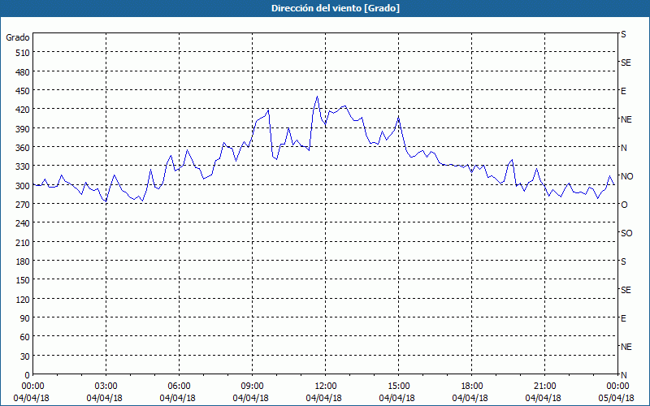Click the 'N' compass label level with 0
Image resolution: width=650 pixels, height=406 pixels.
[623, 375]
